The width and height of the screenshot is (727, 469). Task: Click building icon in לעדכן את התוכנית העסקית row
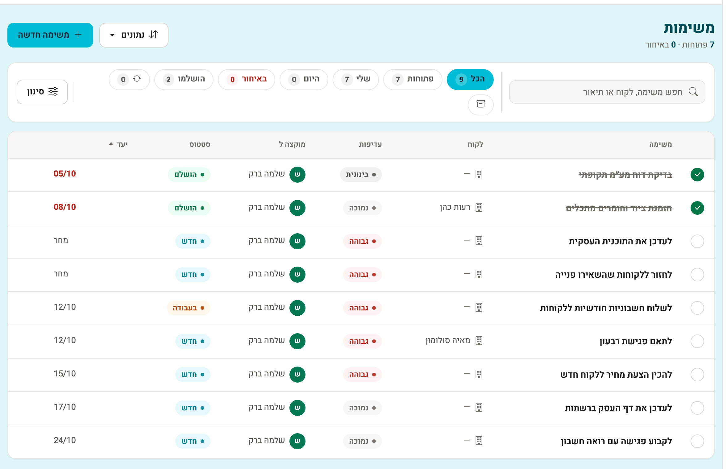(x=479, y=241)
